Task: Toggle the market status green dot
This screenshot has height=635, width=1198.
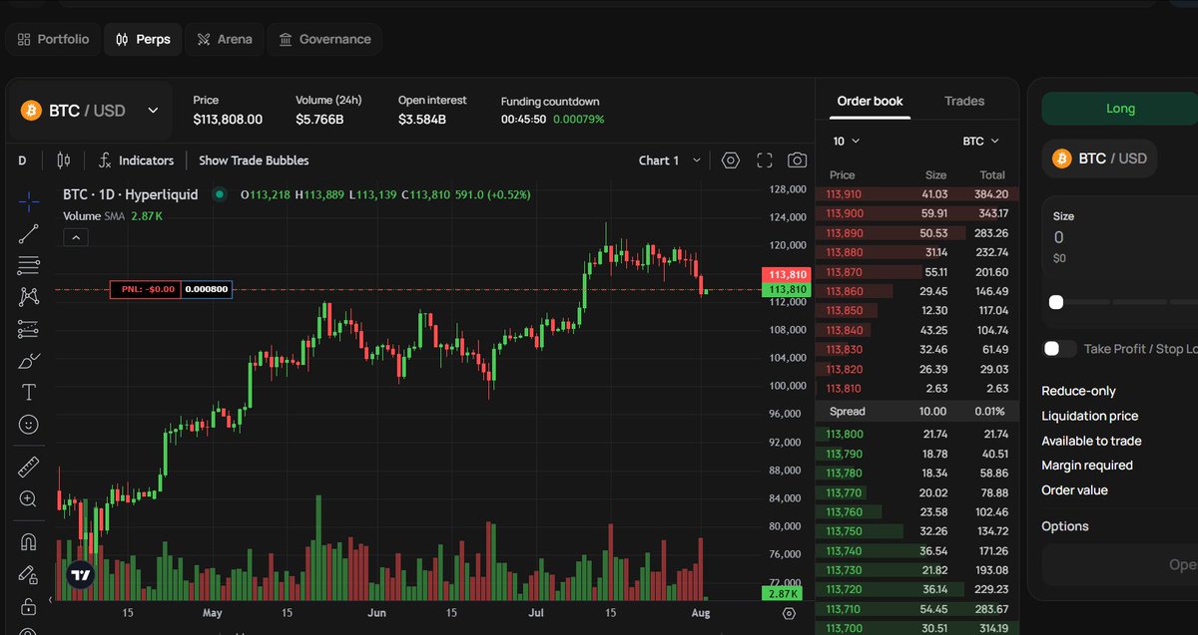Action: [220, 194]
